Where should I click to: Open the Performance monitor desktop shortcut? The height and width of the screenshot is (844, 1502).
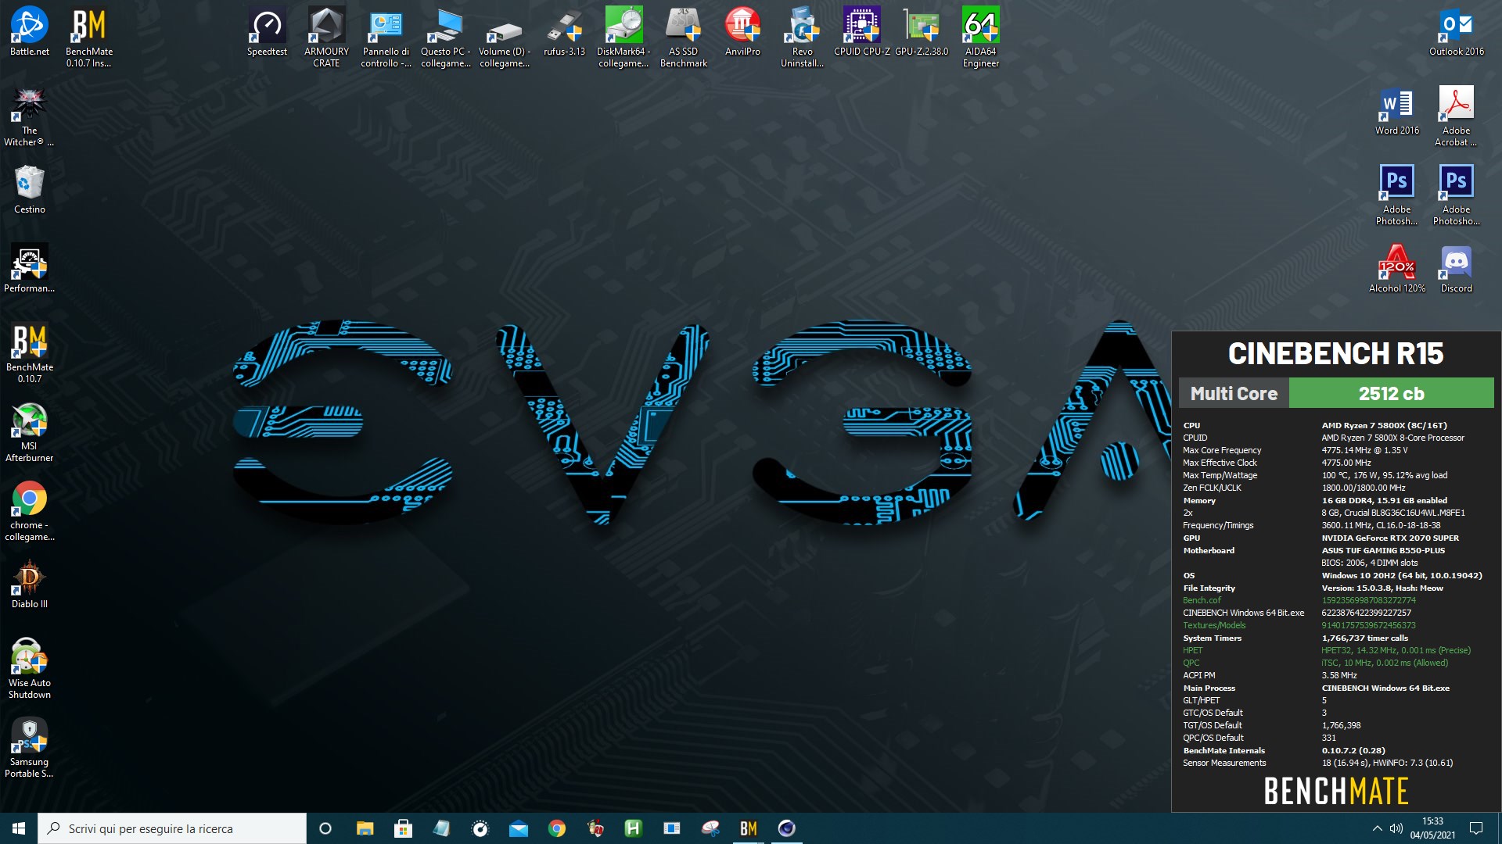click(x=30, y=268)
